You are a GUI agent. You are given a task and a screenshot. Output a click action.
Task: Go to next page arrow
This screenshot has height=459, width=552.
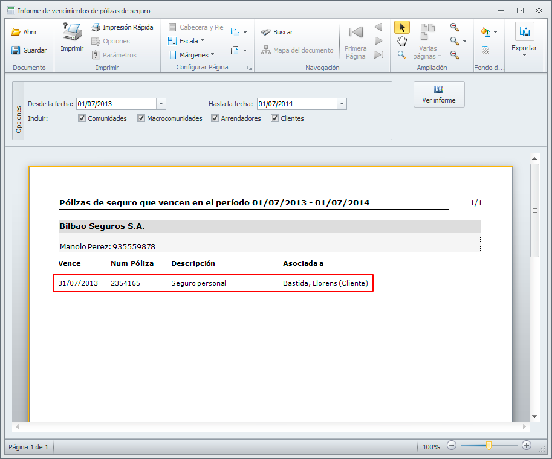pos(378,41)
